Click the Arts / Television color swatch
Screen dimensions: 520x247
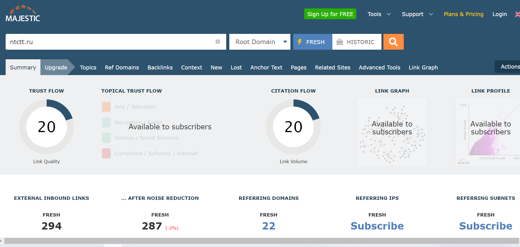tap(106, 107)
